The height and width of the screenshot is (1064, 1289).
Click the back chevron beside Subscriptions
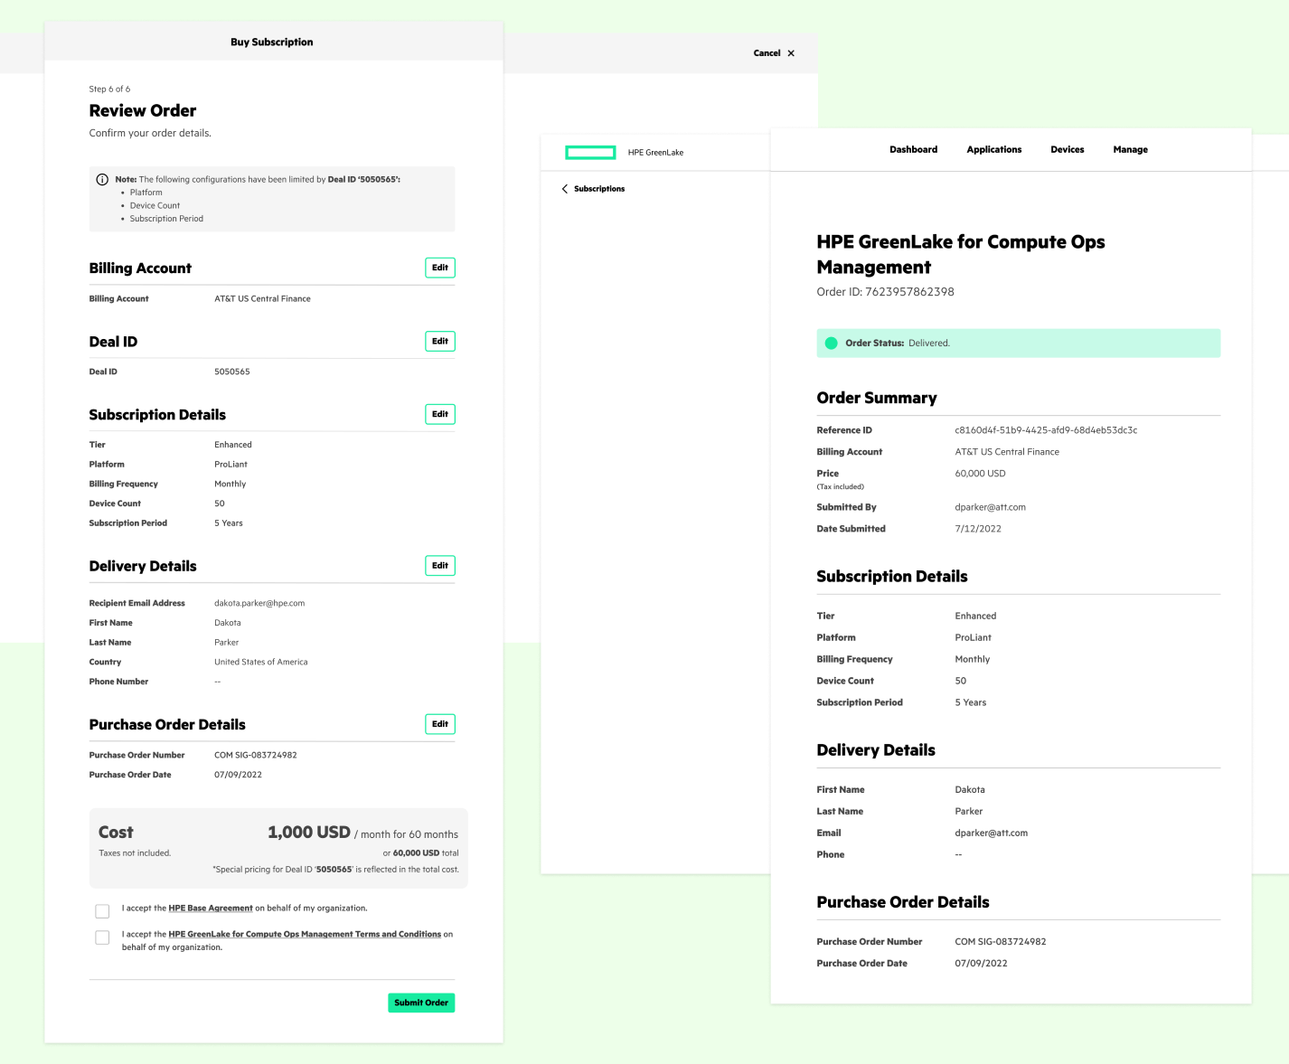click(565, 189)
